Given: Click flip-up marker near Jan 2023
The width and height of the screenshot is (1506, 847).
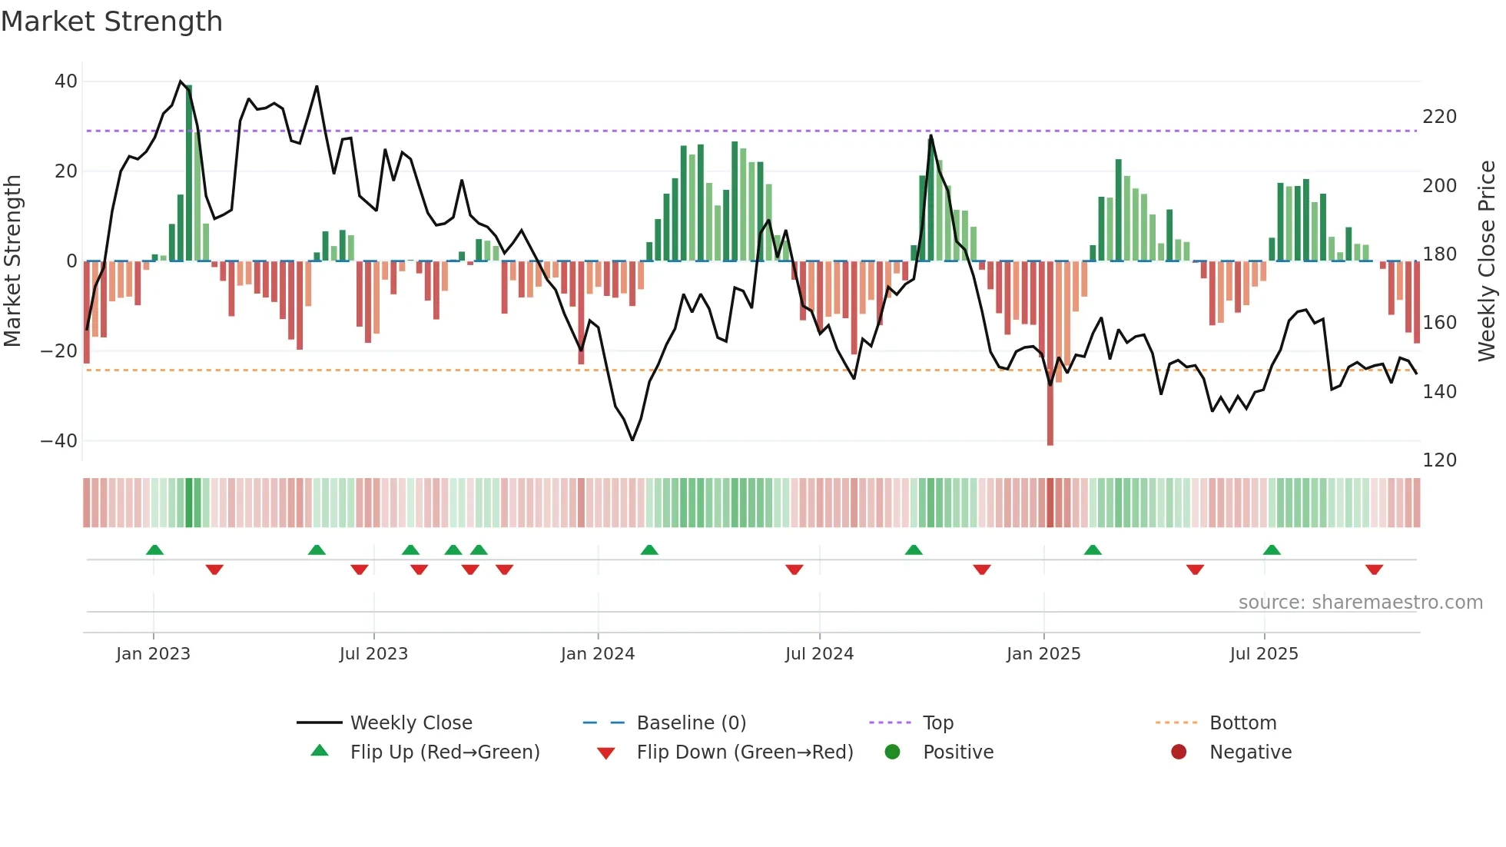Looking at the screenshot, I should (154, 550).
